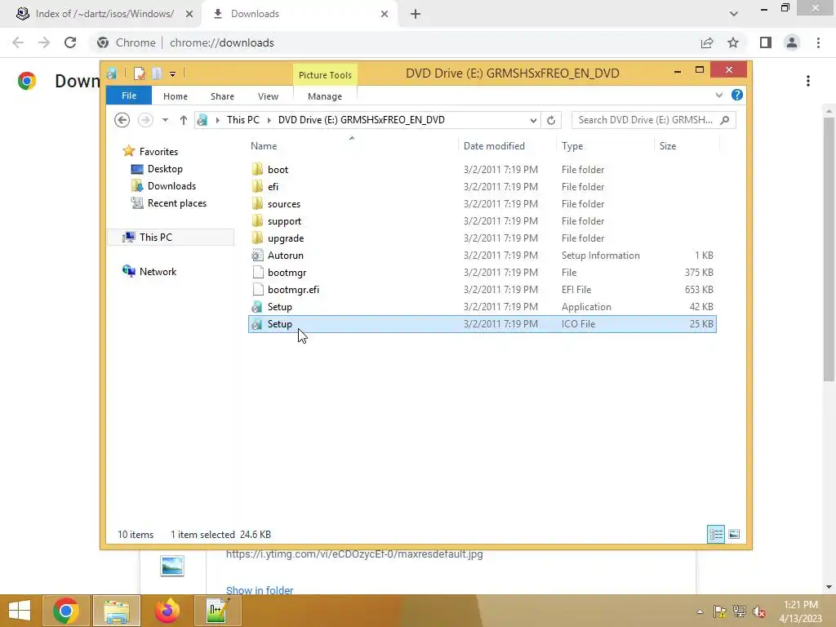Expand the quick access toolbar customize dropdown

pyautogui.click(x=173, y=74)
